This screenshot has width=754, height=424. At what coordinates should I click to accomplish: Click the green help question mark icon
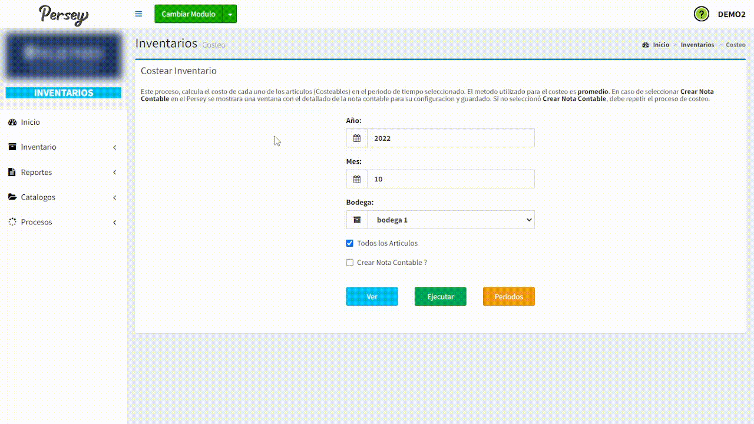click(x=701, y=14)
